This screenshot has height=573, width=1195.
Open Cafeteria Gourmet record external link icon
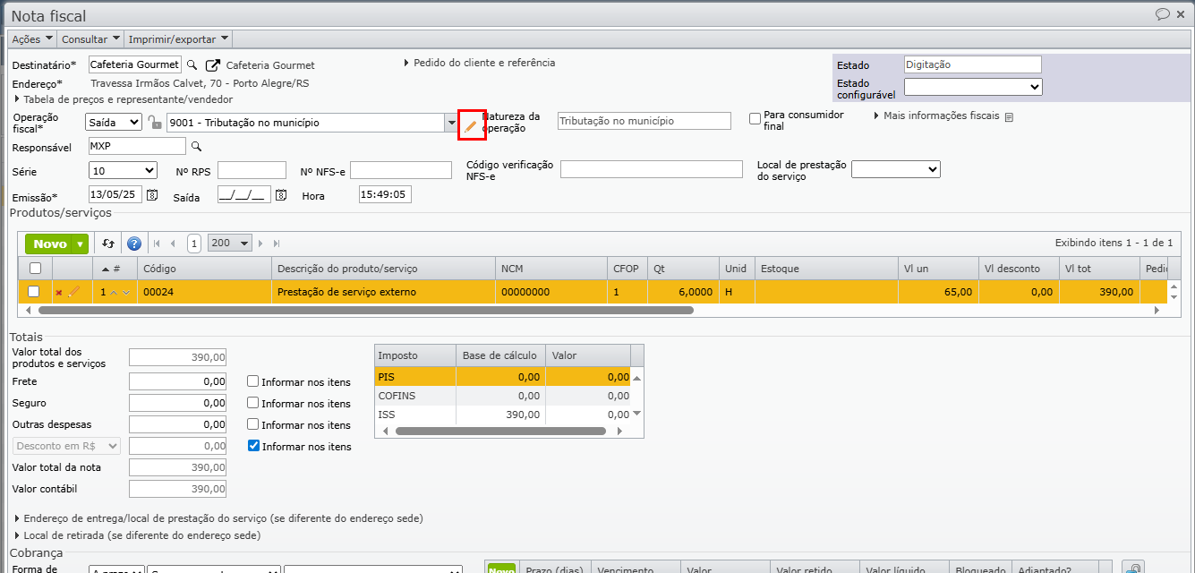click(x=213, y=65)
